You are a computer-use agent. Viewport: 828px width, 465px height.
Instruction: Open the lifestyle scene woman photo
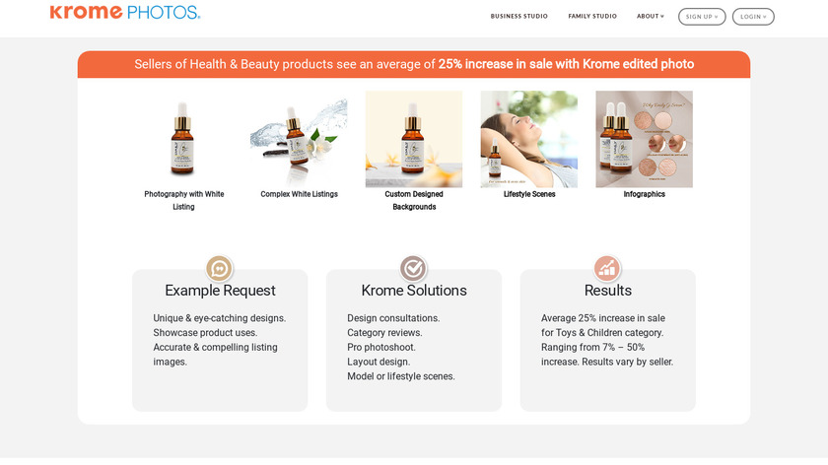pyautogui.click(x=529, y=139)
